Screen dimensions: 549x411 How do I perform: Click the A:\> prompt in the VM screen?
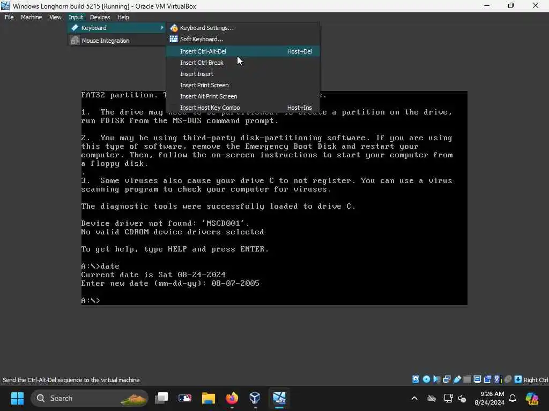click(90, 301)
